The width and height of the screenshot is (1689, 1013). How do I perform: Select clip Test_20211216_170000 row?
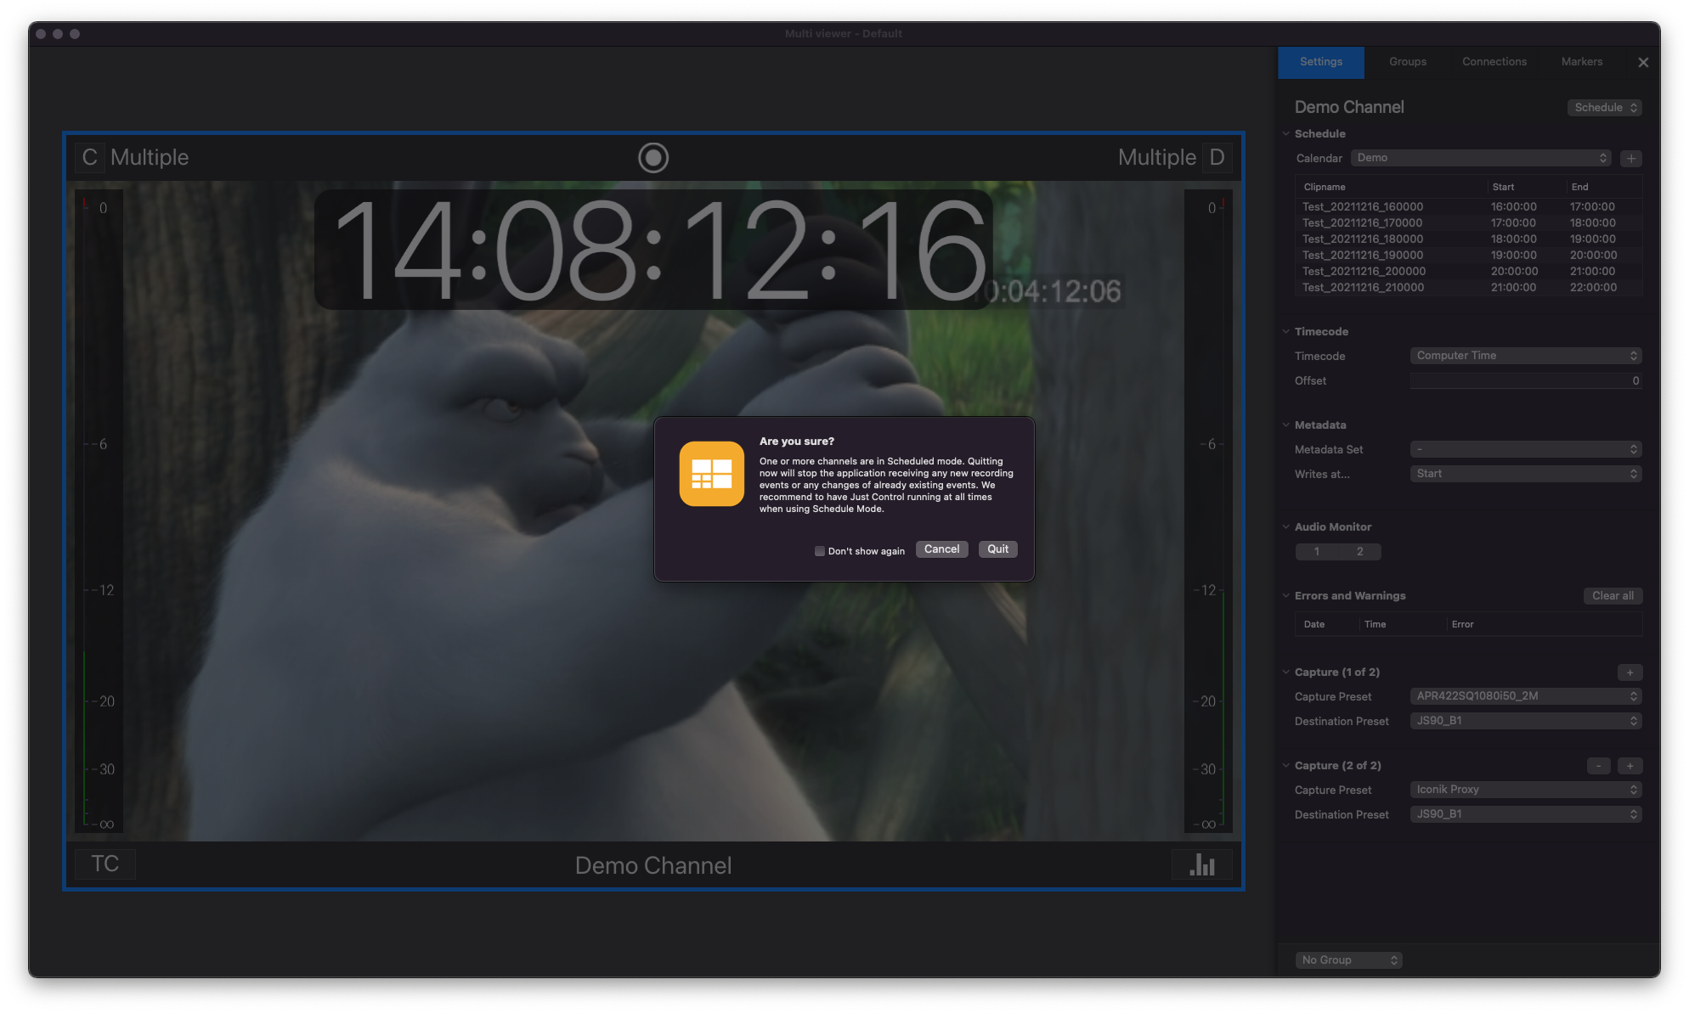1469,223
